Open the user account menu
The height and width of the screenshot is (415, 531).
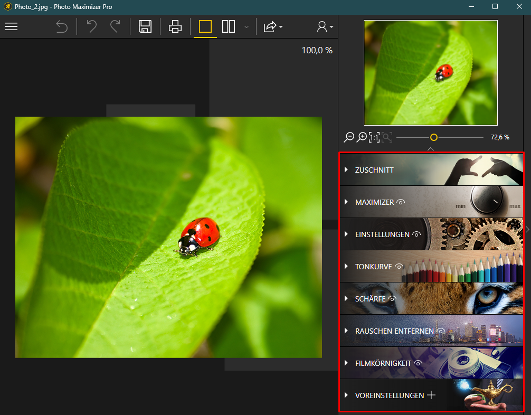325,26
